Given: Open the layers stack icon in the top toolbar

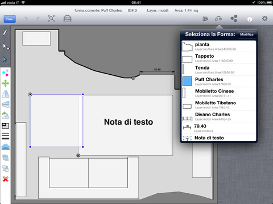Looking at the screenshot, I should click(67, 19).
